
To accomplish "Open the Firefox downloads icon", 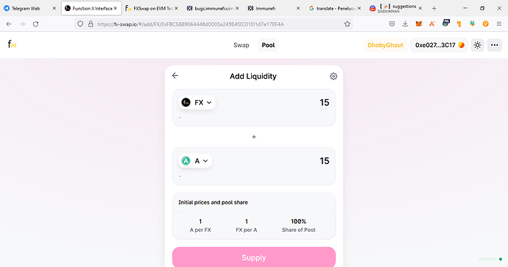I will click(x=405, y=24).
